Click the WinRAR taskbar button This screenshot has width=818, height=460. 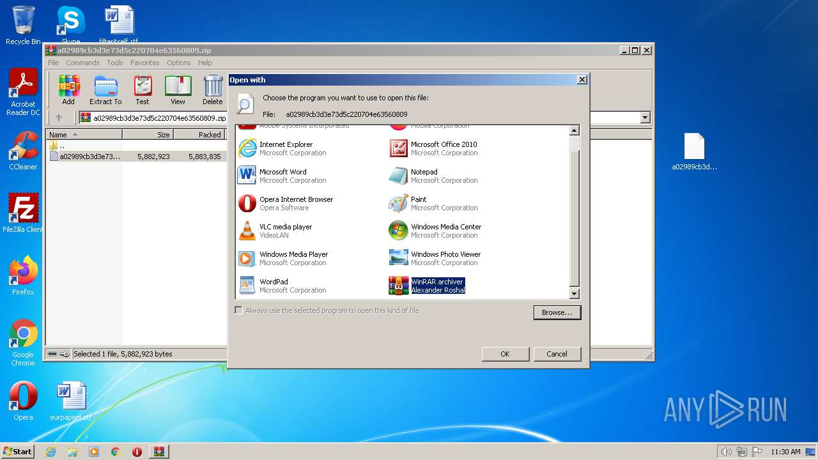[158, 452]
